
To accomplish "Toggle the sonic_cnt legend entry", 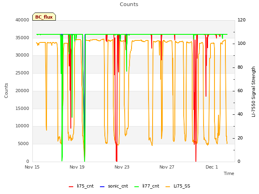I will pos(114,186).
